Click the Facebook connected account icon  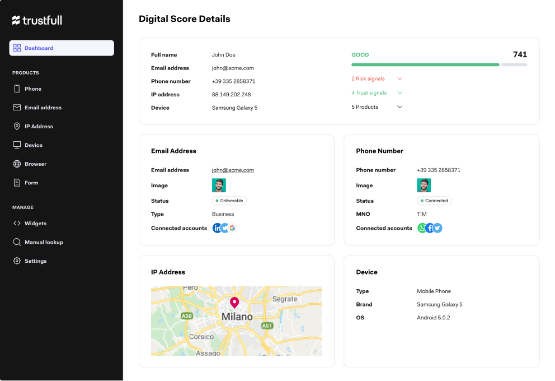[429, 228]
